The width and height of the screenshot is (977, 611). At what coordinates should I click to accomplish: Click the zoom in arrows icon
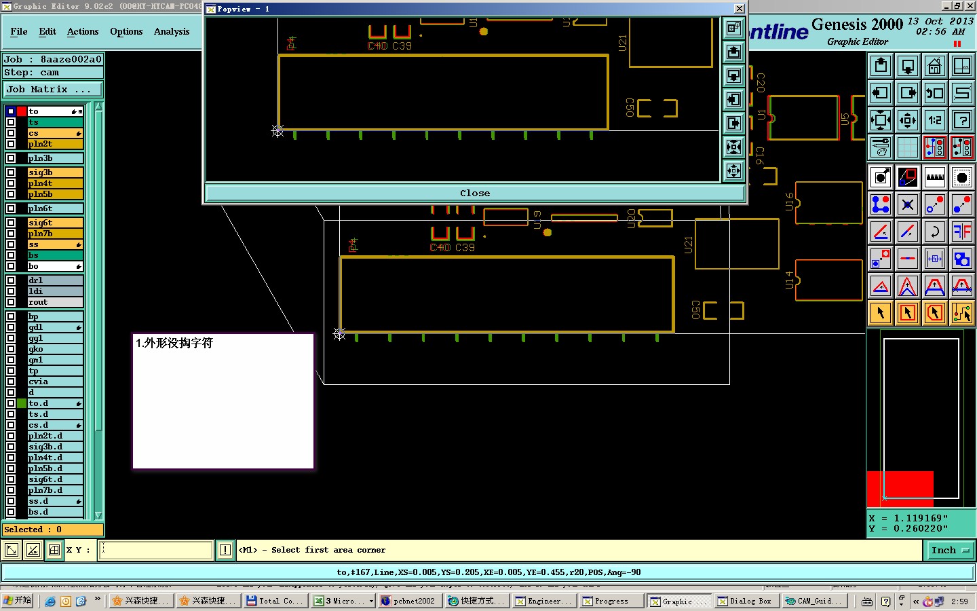[881, 120]
